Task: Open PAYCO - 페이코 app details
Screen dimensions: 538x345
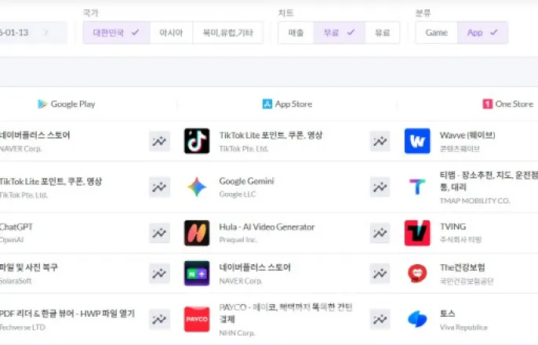Action: coord(285,313)
